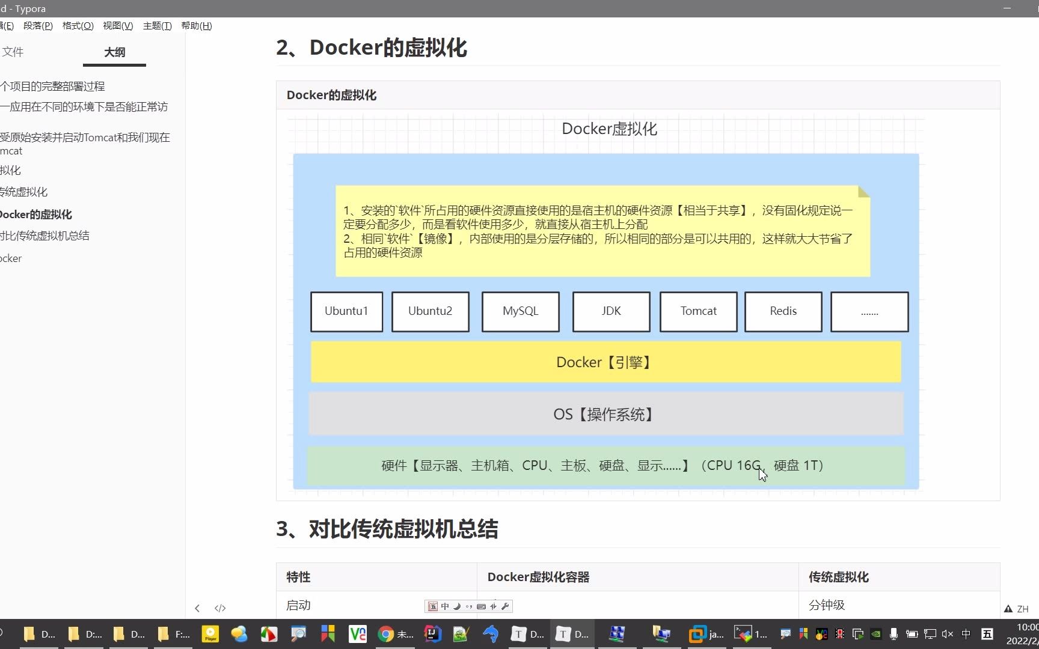Switch to the 文件 sidebar tab
Image resolution: width=1039 pixels, height=649 pixels.
pyautogui.click(x=13, y=52)
